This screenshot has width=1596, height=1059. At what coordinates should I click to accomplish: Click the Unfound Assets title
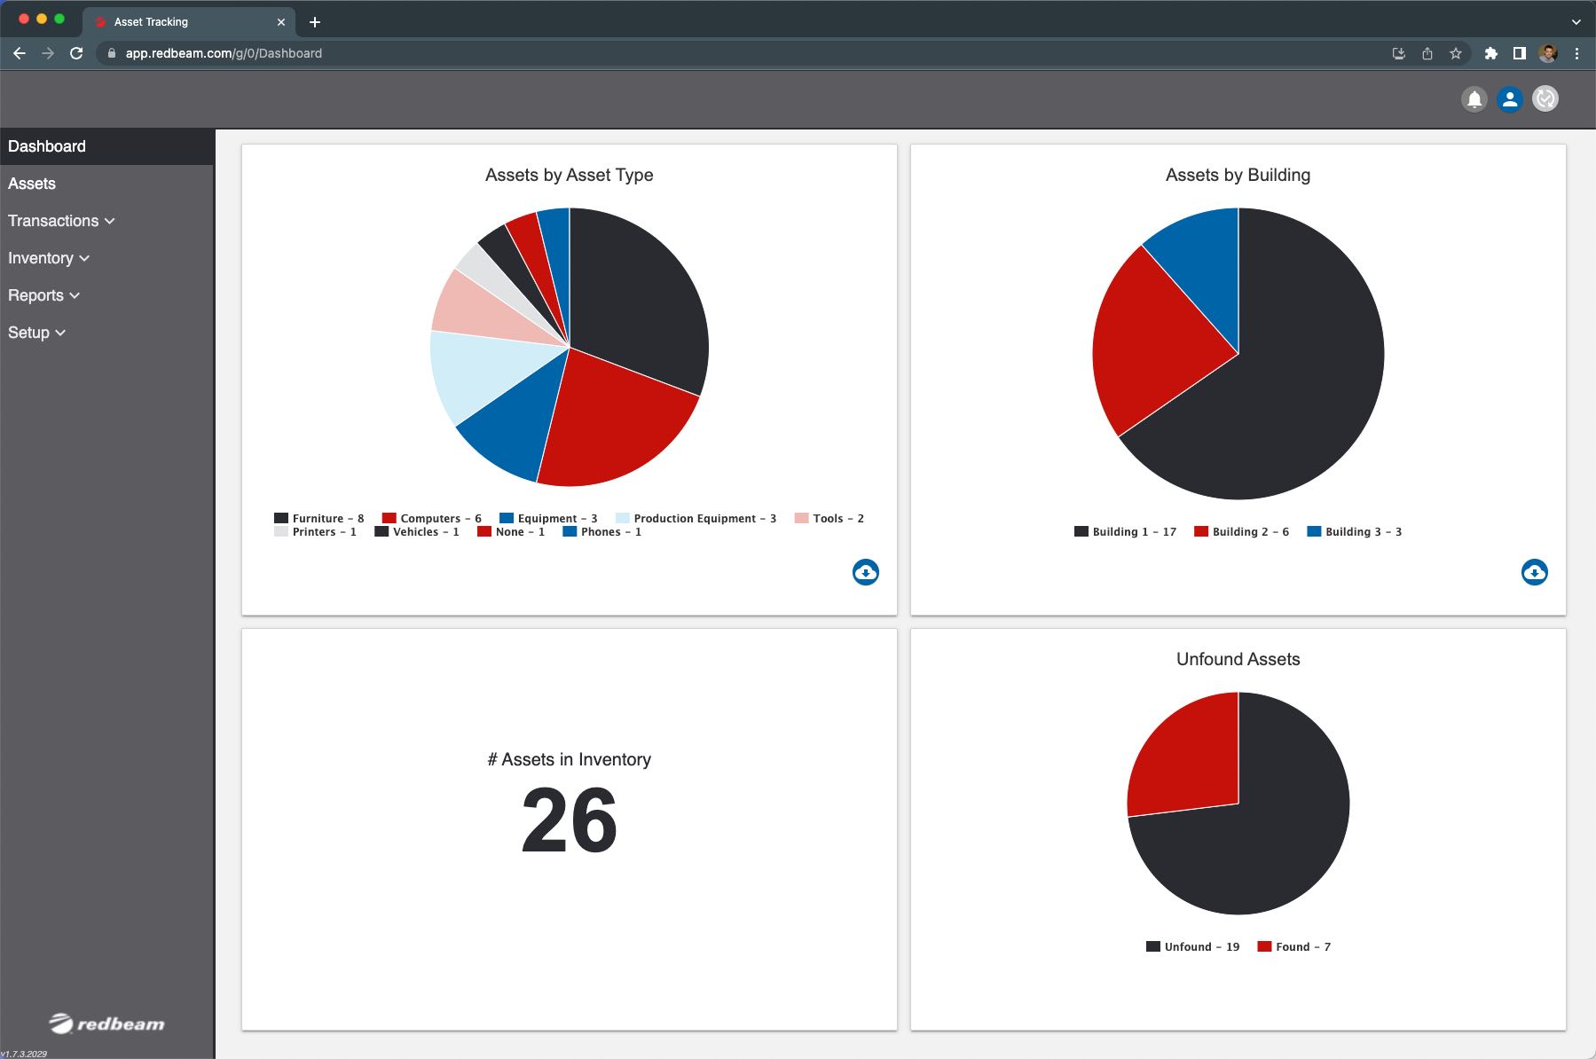click(x=1238, y=659)
